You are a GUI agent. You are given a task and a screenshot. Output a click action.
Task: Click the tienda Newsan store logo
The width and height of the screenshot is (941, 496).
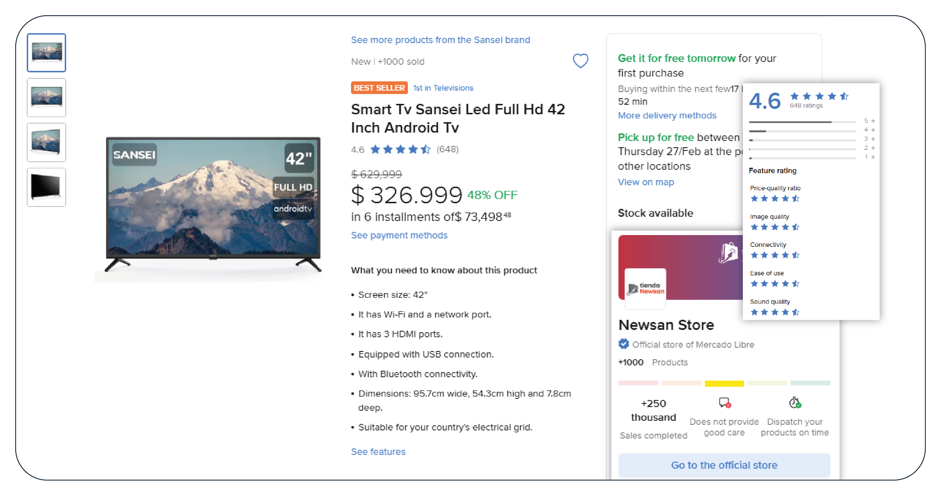(x=645, y=289)
